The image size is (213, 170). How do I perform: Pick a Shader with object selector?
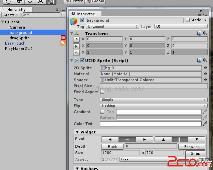coord(205,80)
